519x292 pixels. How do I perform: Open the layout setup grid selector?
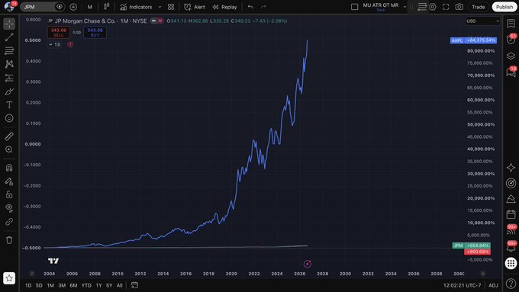tap(171, 7)
